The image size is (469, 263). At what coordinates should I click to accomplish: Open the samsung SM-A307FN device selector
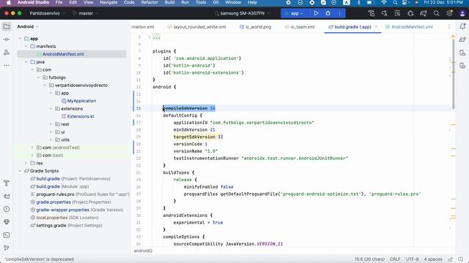pos(243,13)
